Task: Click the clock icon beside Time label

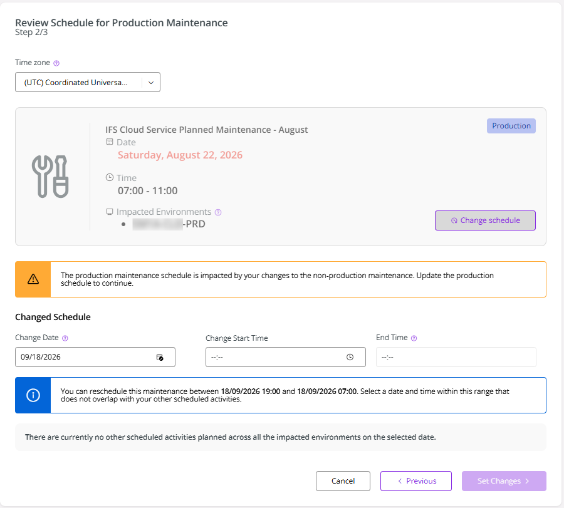Action: tap(110, 177)
